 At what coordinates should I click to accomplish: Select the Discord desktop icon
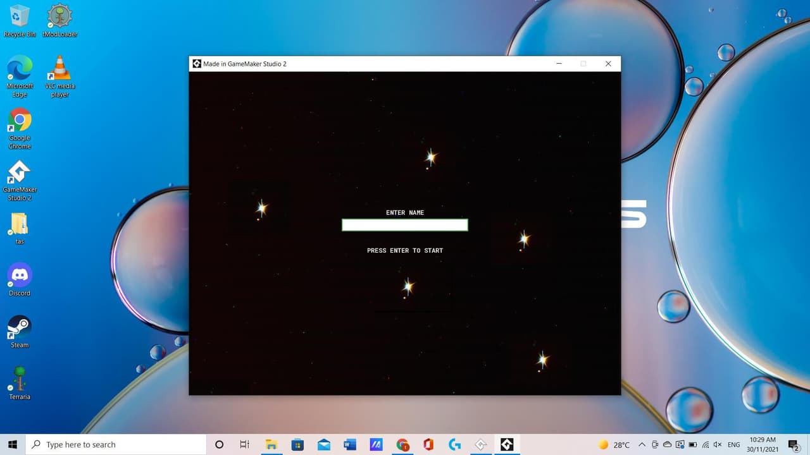click(x=20, y=280)
